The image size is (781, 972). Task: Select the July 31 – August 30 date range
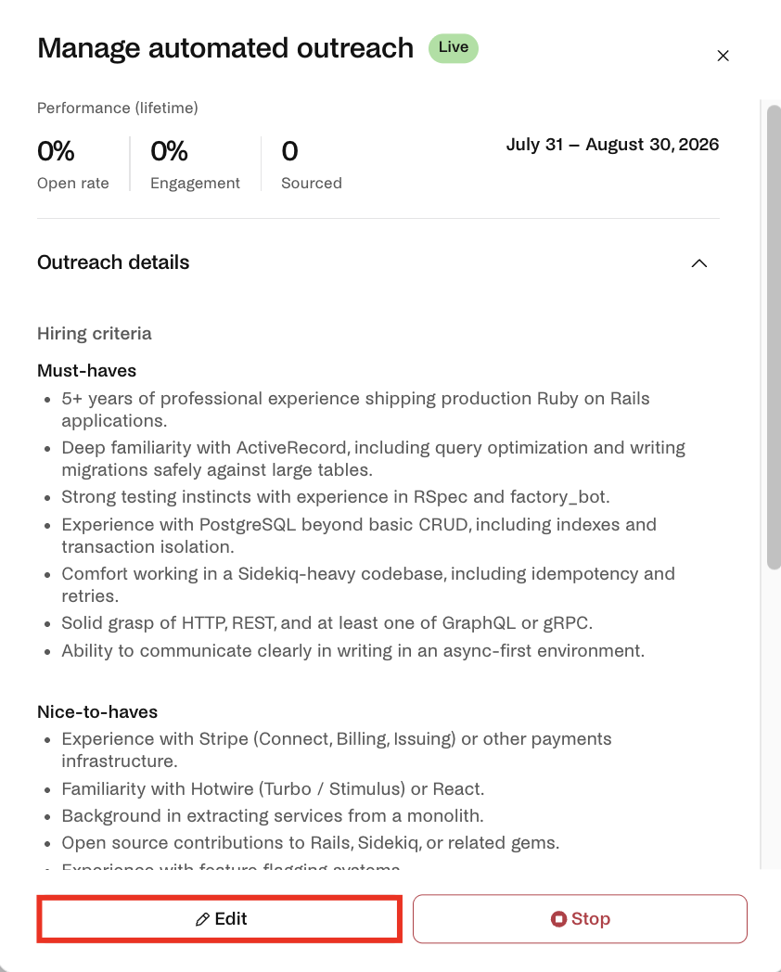612,145
